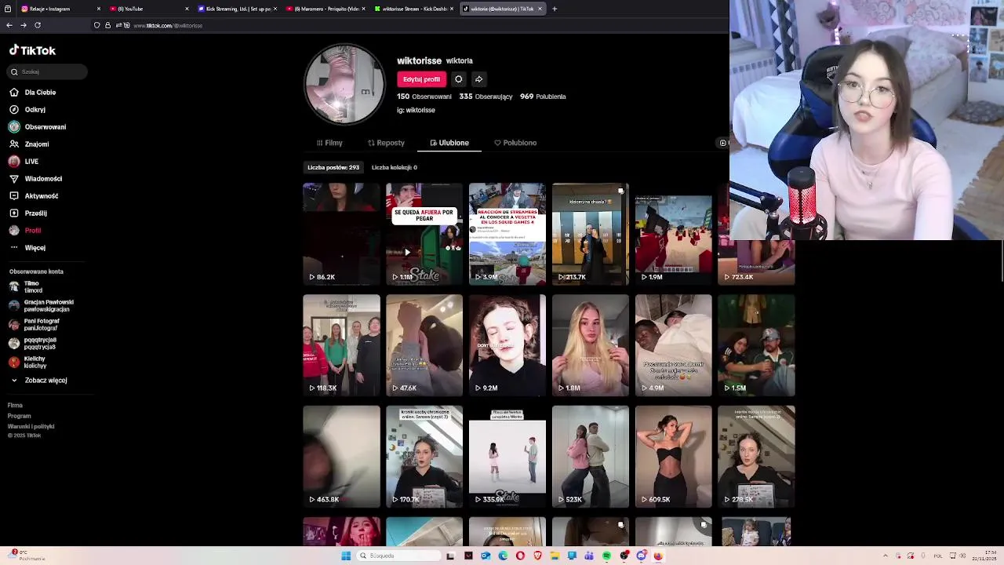Image resolution: width=1004 pixels, height=565 pixels.
Task: Open video with 118.3K views
Action: pyautogui.click(x=341, y=345)
